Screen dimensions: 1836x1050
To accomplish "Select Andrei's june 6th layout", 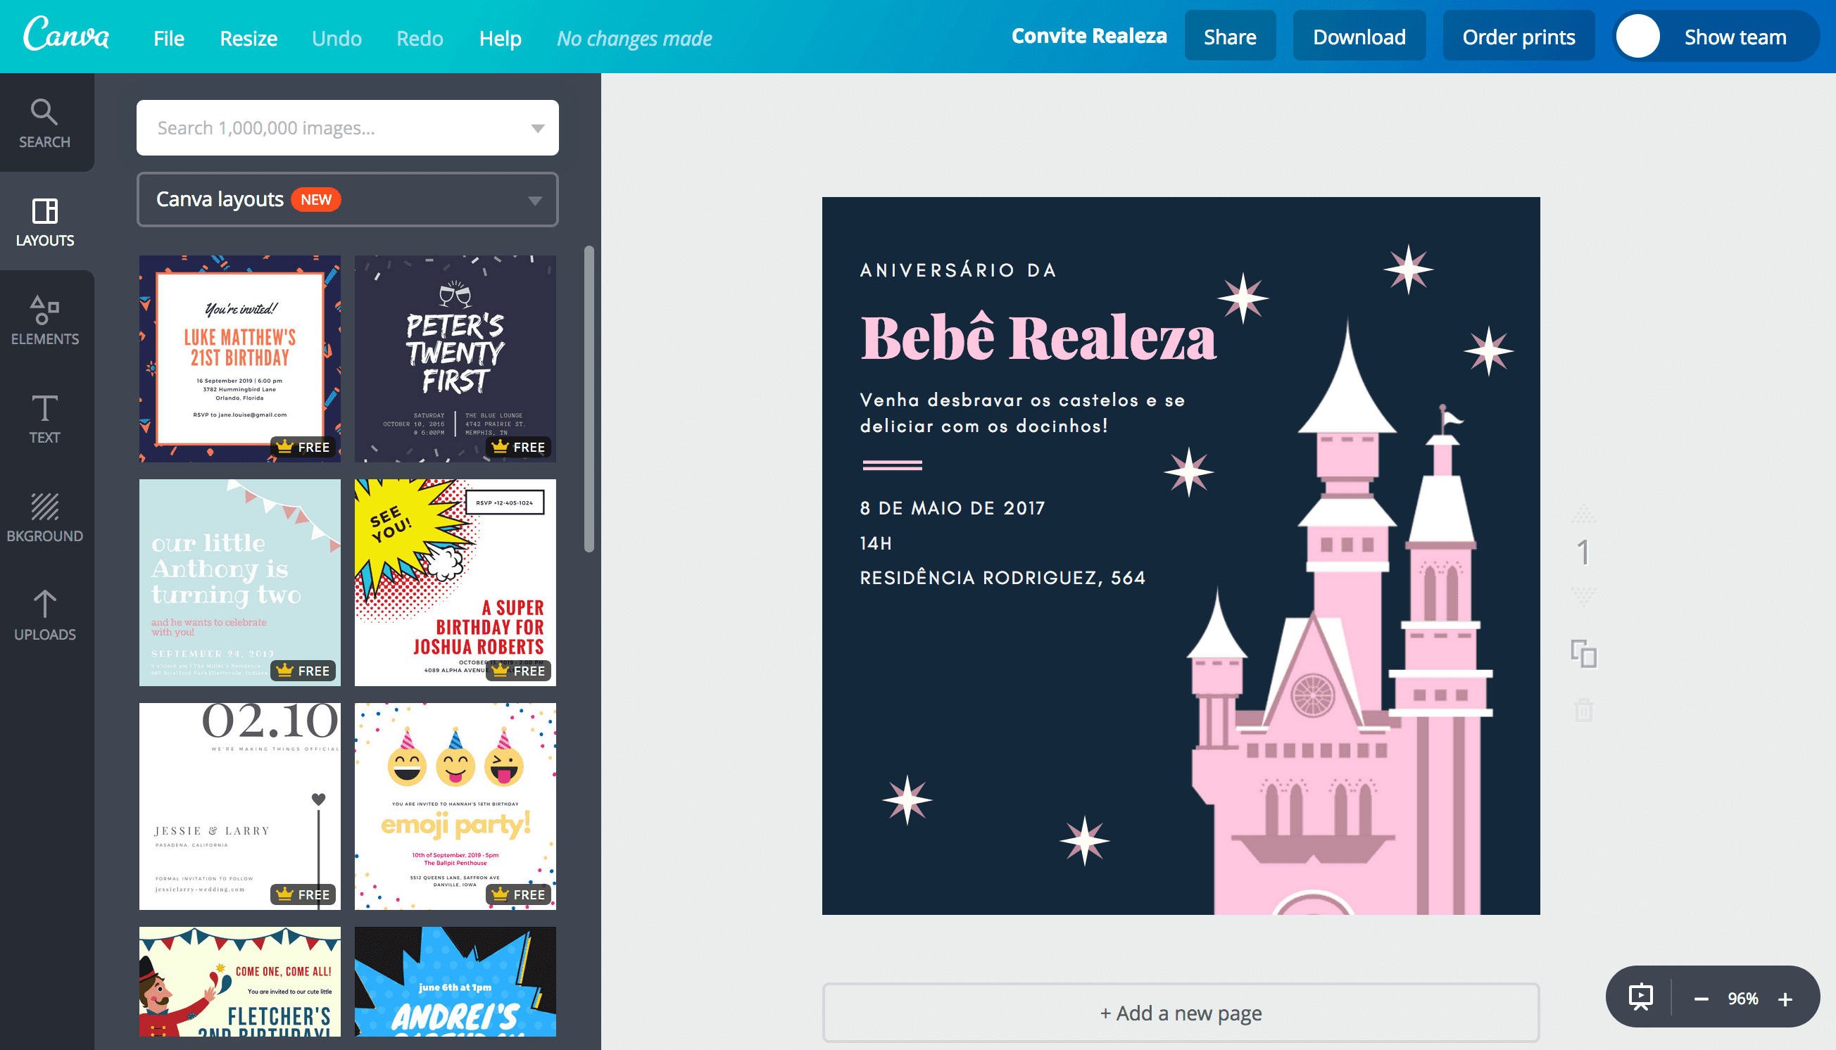I will pos(455,982).
